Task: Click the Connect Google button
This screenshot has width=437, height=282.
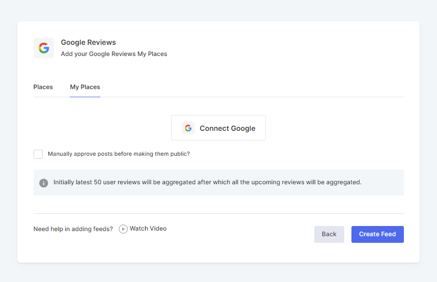Action: pos(218,128)
